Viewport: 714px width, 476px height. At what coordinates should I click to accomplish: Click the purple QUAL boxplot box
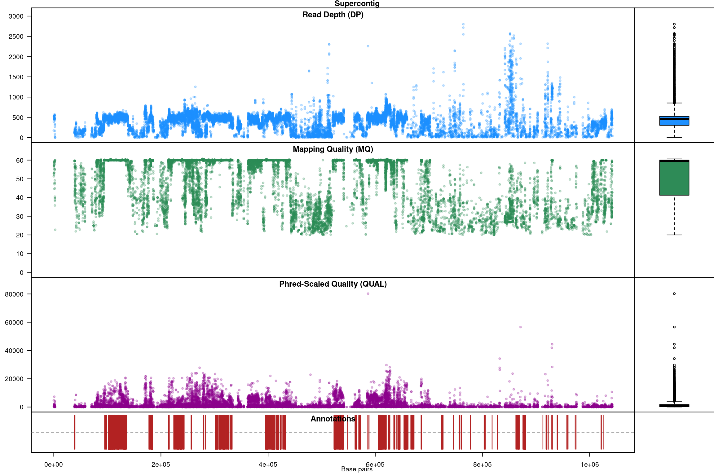[674, 405]
